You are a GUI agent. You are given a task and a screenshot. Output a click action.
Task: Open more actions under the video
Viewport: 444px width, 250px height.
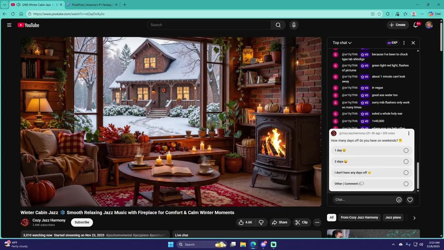[x=317, y=222]
